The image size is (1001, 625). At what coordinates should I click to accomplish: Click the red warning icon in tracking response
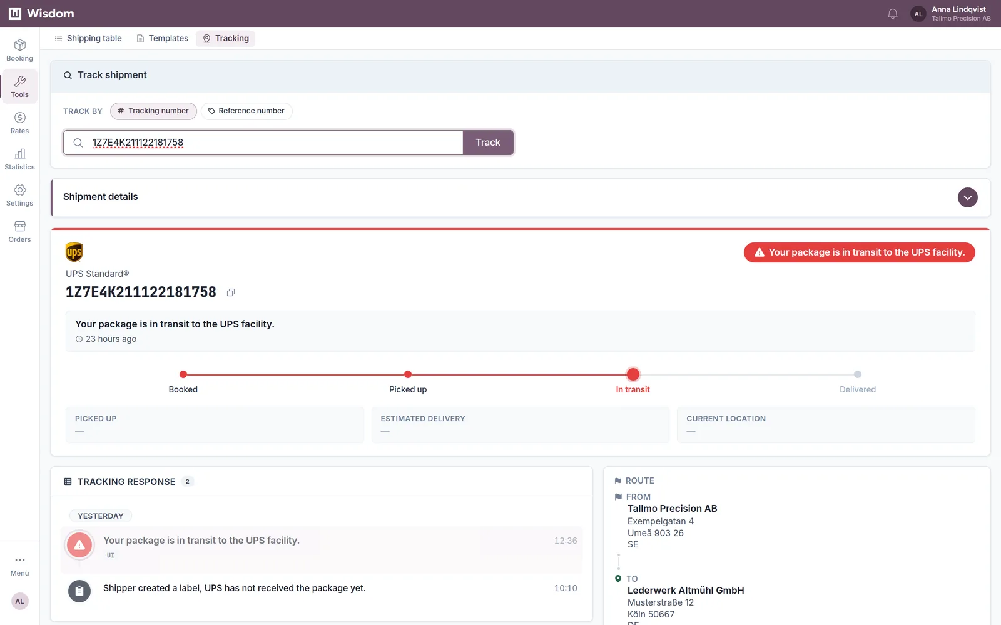pyautogui.click(x=79, y=545)
